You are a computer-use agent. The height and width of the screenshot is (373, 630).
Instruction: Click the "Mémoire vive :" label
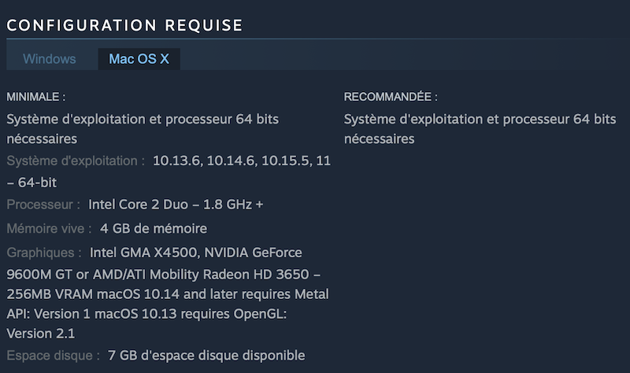coord(49,228)
